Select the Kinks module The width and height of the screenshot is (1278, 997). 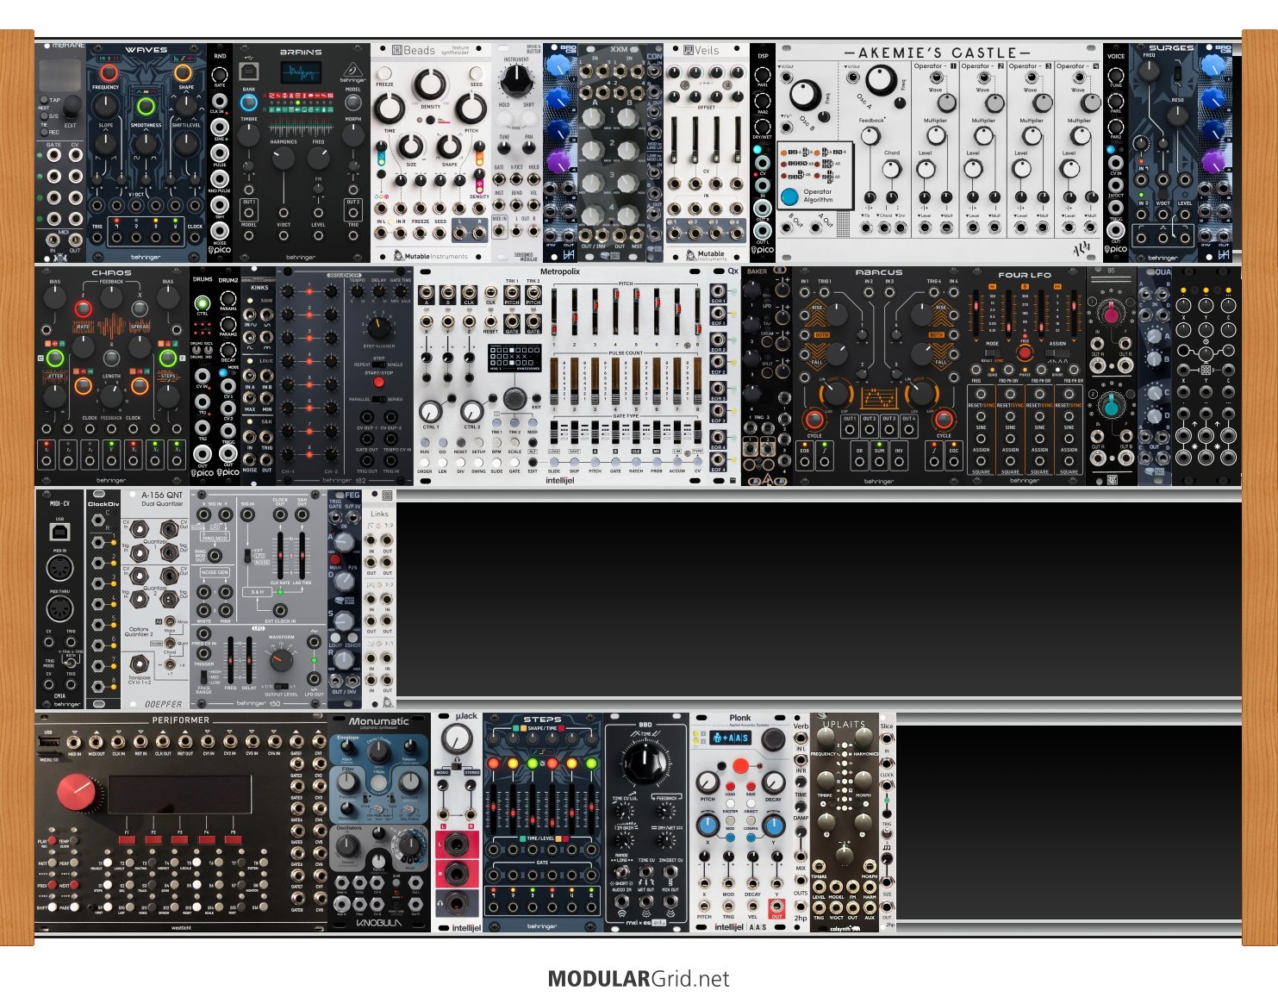click(x=259, y=376)
